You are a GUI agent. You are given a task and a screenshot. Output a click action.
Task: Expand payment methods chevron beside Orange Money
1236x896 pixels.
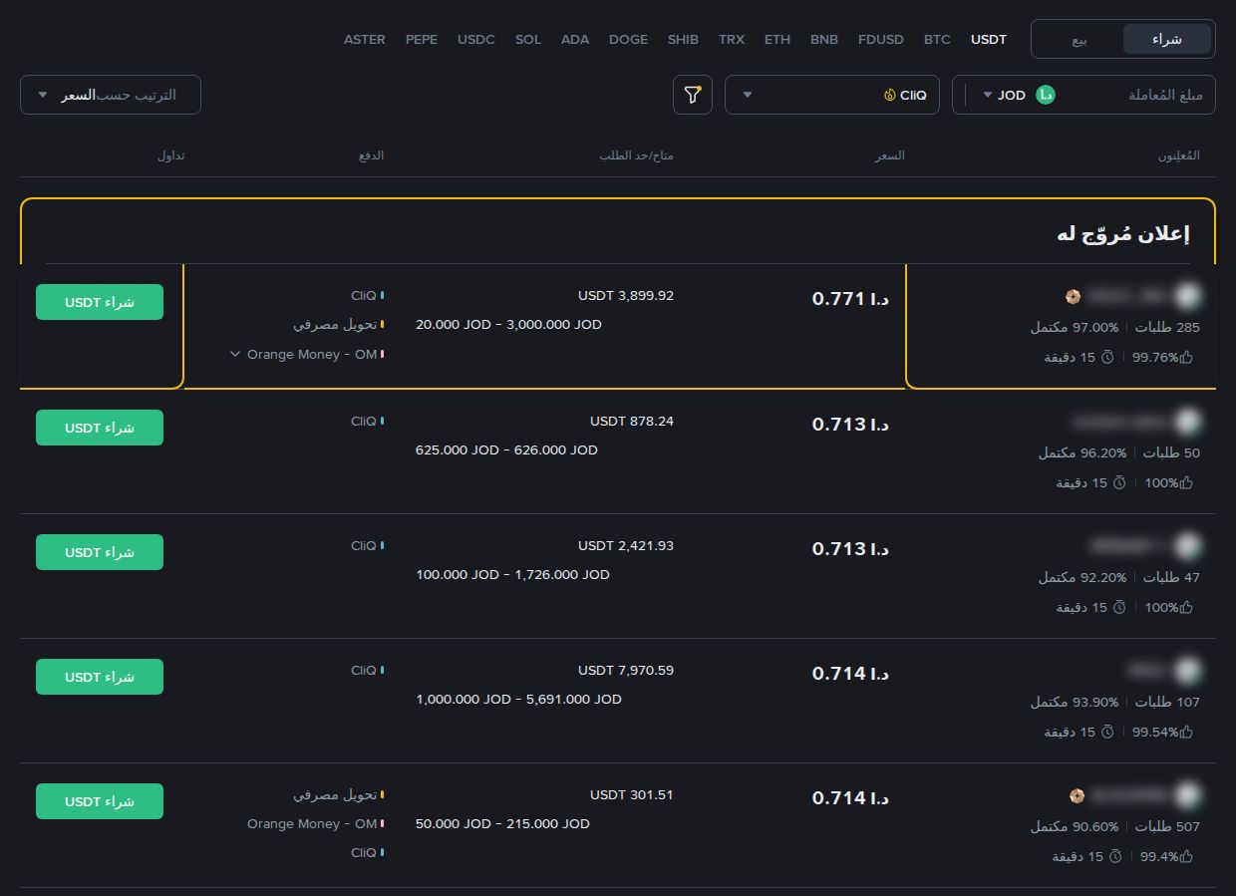click(235, 354)
